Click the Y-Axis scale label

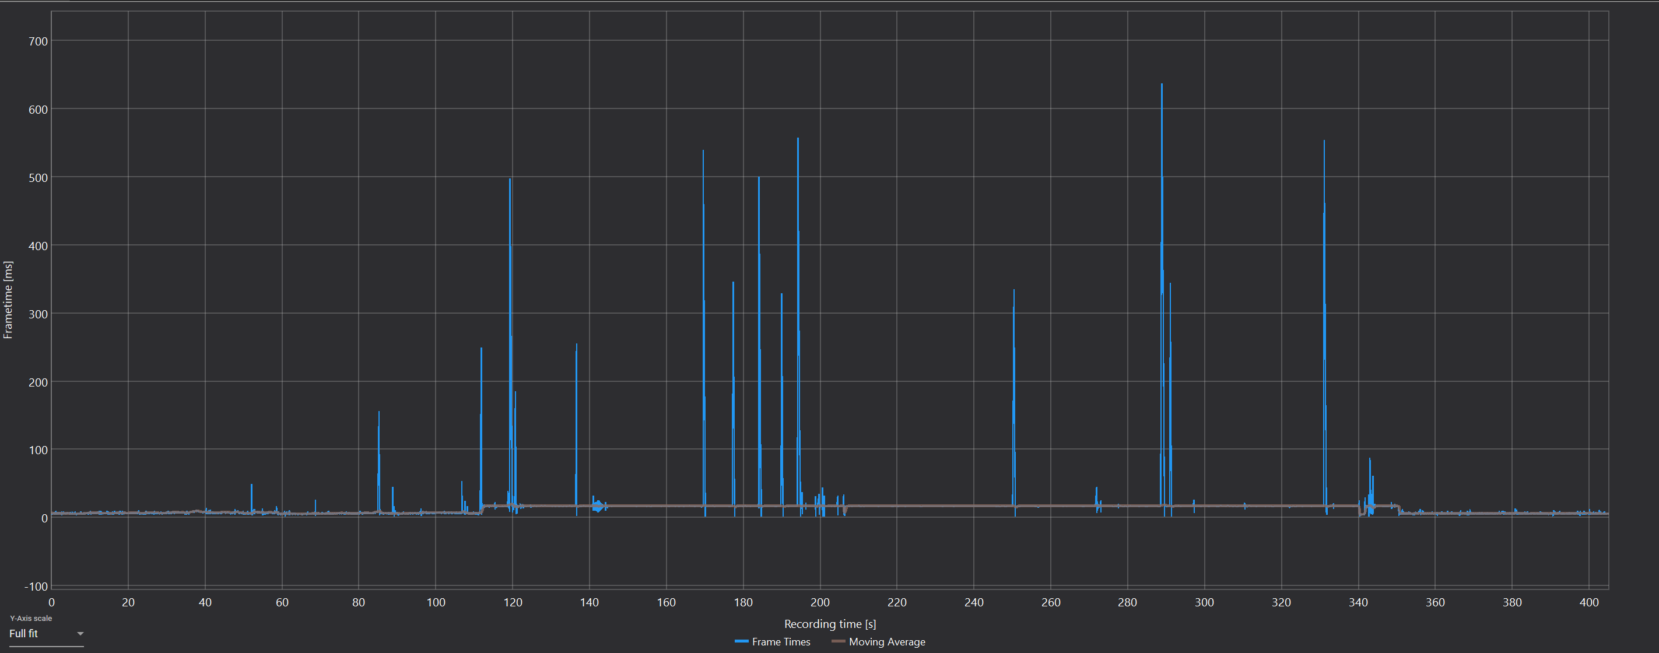(31, 618)
